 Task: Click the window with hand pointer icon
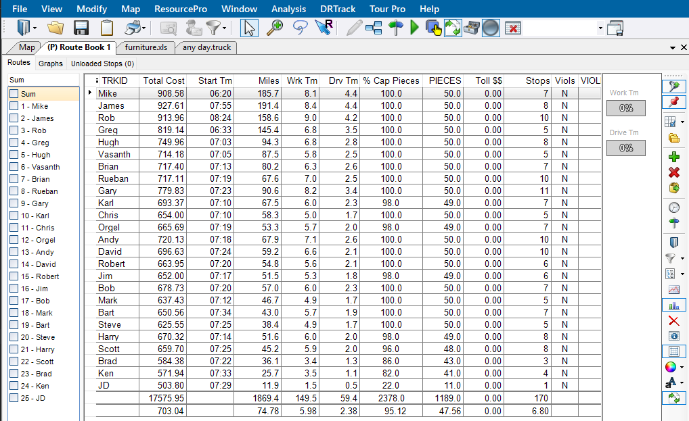point(433,28)
